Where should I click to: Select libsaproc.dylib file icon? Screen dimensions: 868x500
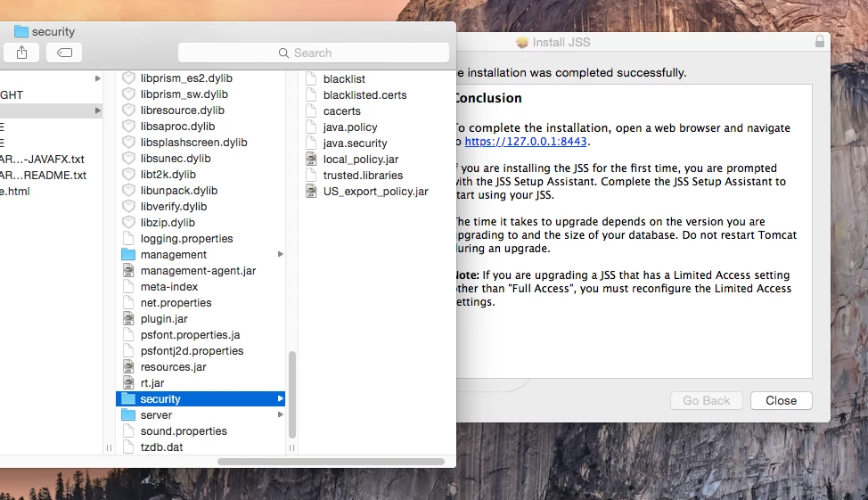pyautogui.click(x=128, y=127)
